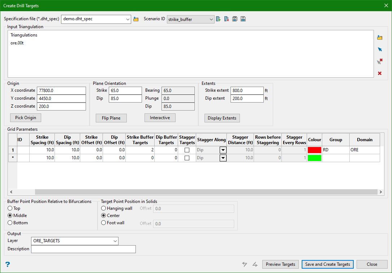Remove triangulation using red X icon
392x273 pixels.
(x=380, y=73)
